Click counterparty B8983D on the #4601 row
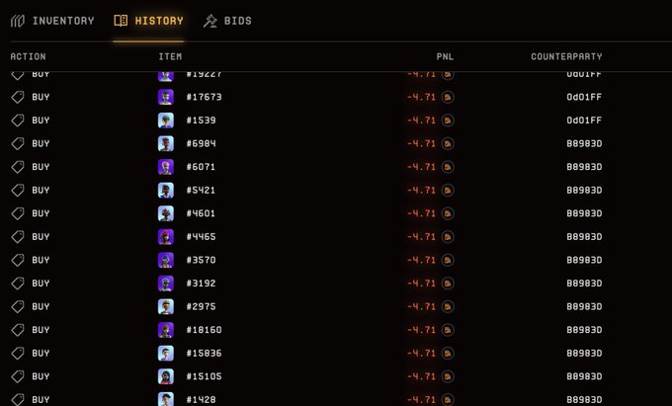 pos(584,213)
